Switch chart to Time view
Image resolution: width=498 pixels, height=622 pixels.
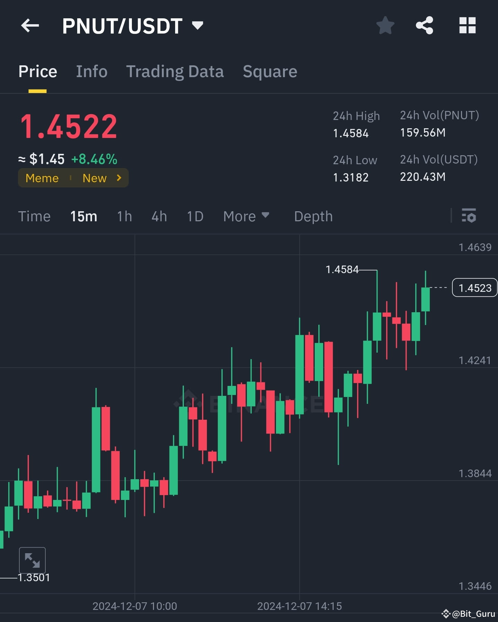[x=34, y=216]
